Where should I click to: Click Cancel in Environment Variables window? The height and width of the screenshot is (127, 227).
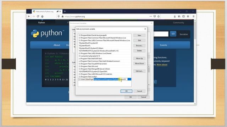tap(143, 97)
